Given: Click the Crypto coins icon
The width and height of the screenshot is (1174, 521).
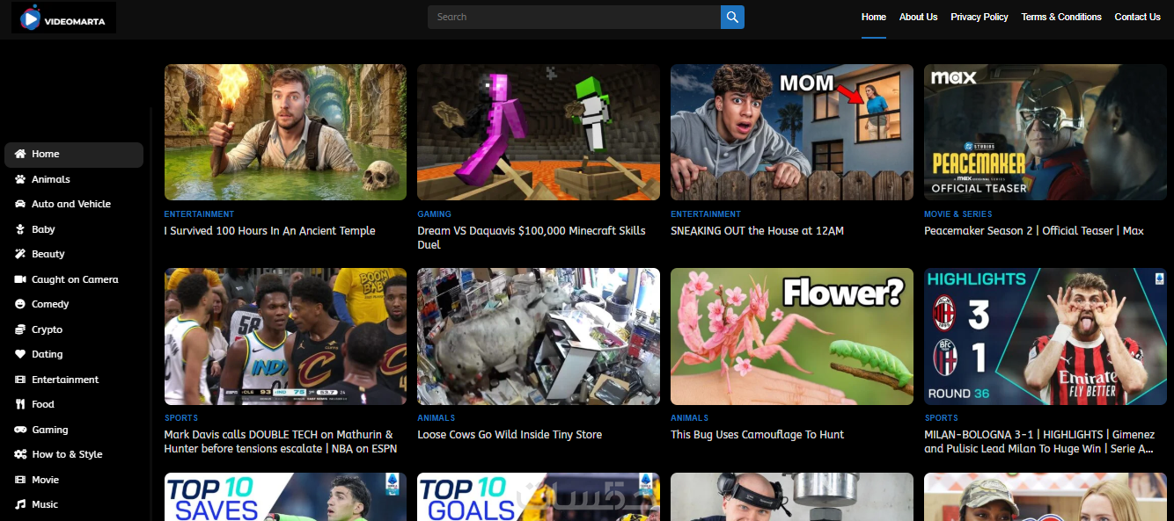Looking at the screenshot, I should [x=20, y=329].
